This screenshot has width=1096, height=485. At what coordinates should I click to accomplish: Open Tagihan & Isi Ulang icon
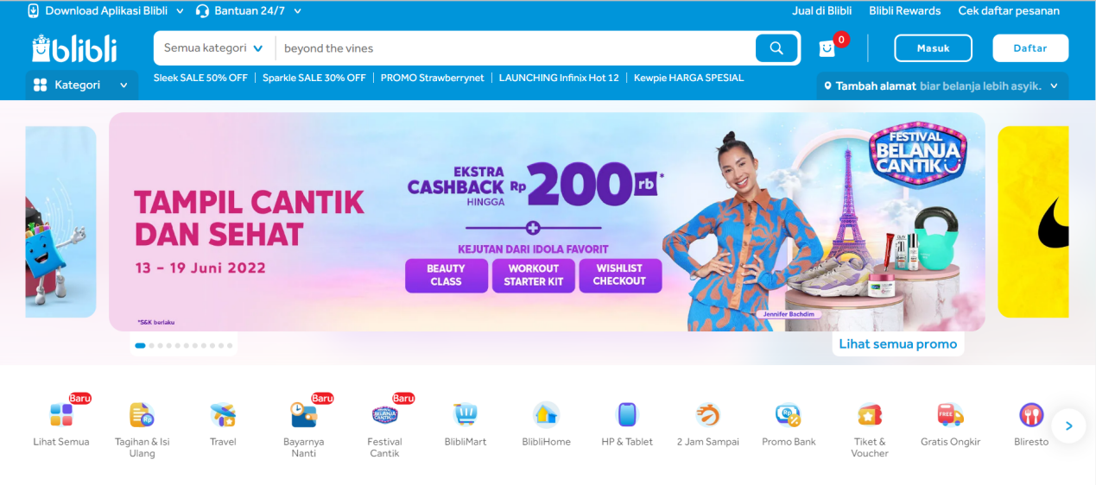click(143, 416)
